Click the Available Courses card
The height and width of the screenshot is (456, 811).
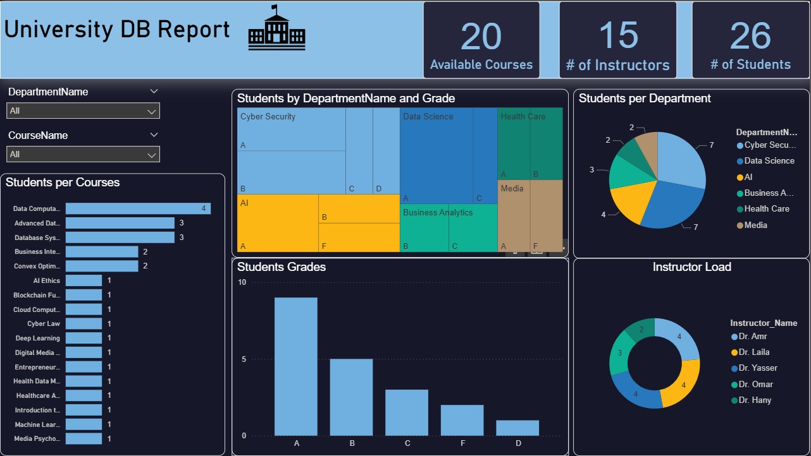(x=481, y=40)
